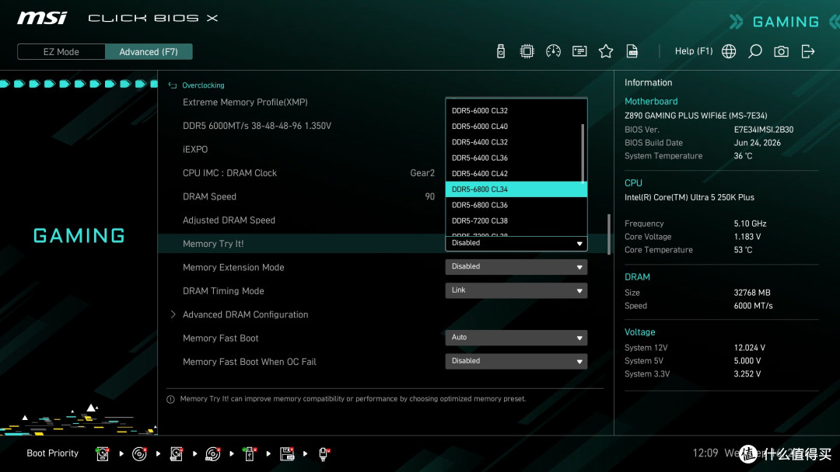Image resolution: width=840 pixels, height=472 pixels.
Task: Select the Adjusted DRAM Speed row
Action: point(229,220)
